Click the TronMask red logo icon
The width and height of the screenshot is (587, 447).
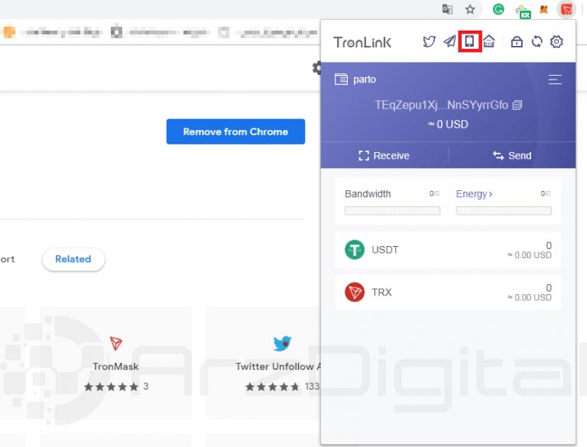(x=115, y=343)
